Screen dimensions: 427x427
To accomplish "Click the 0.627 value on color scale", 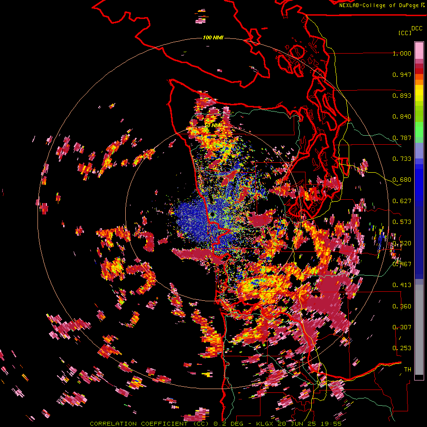I will [x=402, y=201].
